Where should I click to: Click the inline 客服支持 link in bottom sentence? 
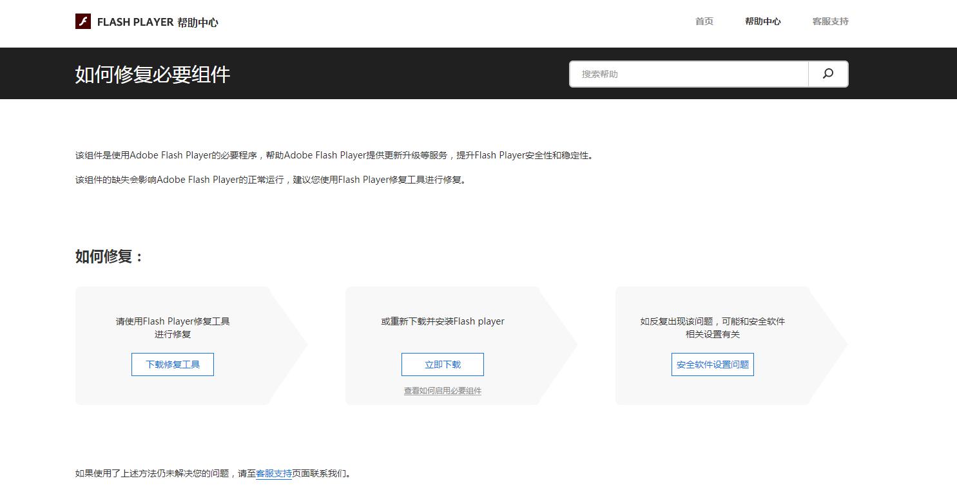tap(274, 474)
